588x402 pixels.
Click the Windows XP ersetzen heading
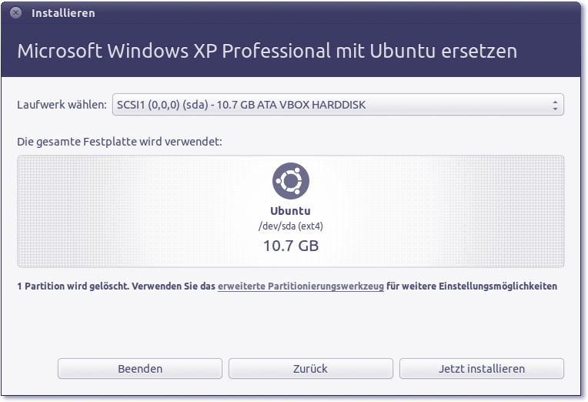tap(266, 51)
